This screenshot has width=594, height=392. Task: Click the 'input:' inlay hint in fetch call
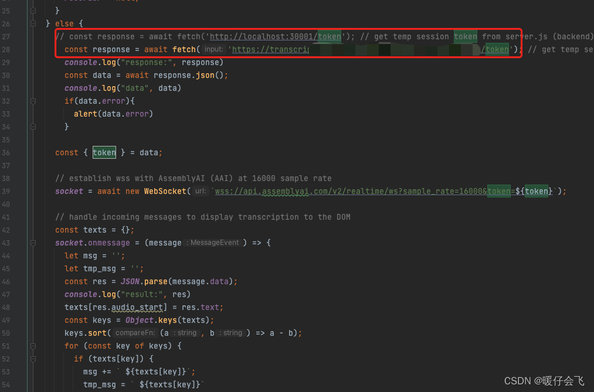[x=213, y=49]
